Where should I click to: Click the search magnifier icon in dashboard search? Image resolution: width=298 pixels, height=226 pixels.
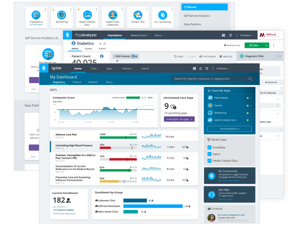(x=250, y=79)
